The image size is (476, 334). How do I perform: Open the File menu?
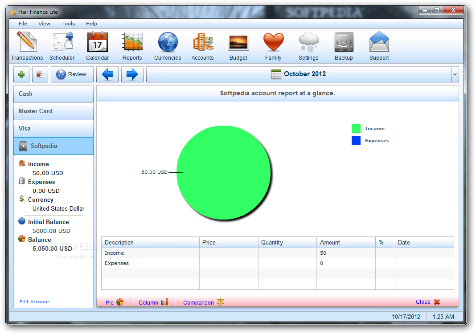point(23,24)
